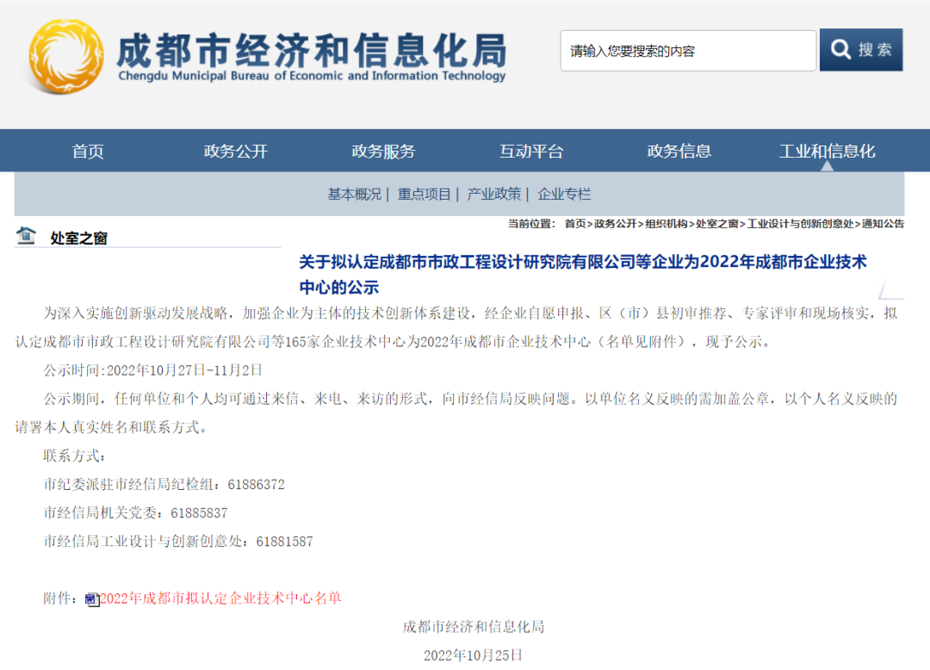Open the 2022年成都市拟认定企业技术中心名单 attachment

pyautogui.click(x=220, y=599)
